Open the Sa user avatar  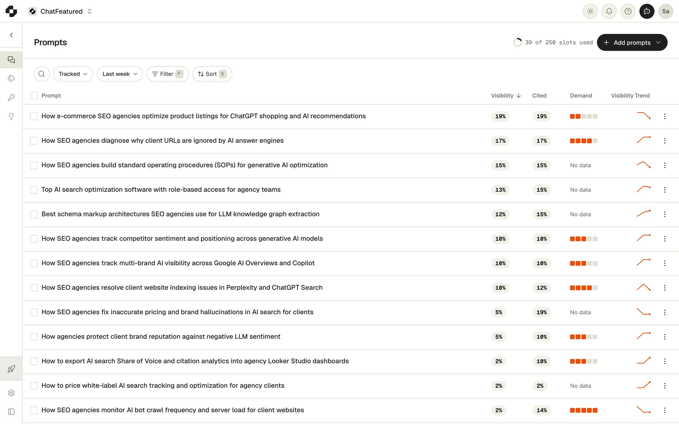click(x=666, y=11)
